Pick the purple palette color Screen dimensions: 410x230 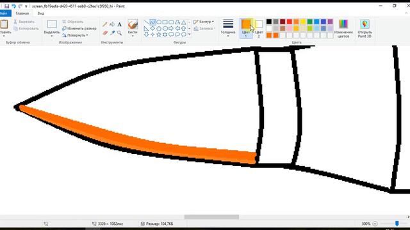tap(331, 22)
